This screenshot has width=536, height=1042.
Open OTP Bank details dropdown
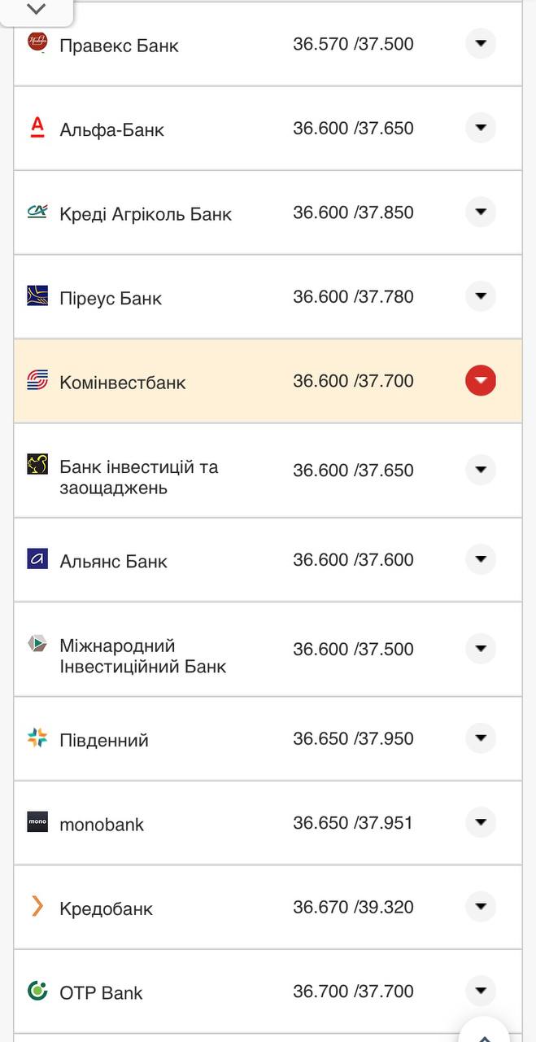pos(481,990)
